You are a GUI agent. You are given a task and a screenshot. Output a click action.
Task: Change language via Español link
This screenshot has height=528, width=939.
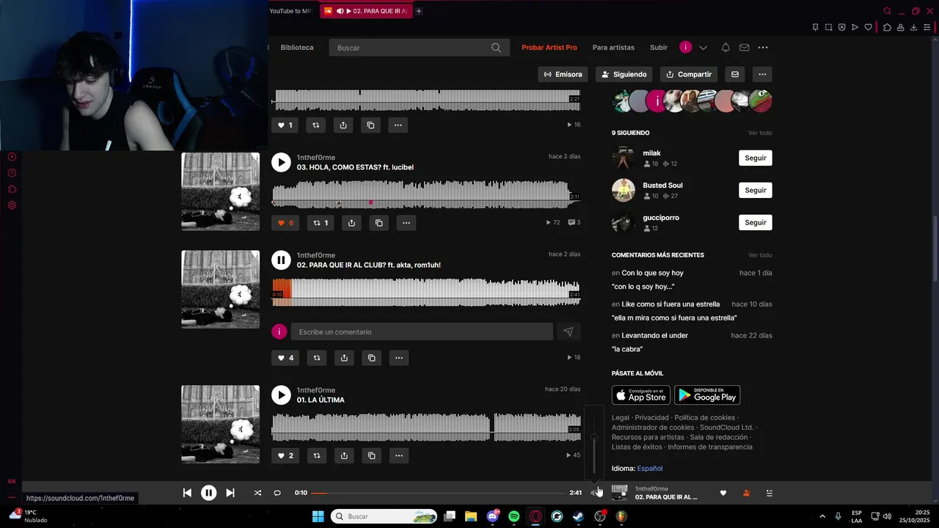point(649,469)
